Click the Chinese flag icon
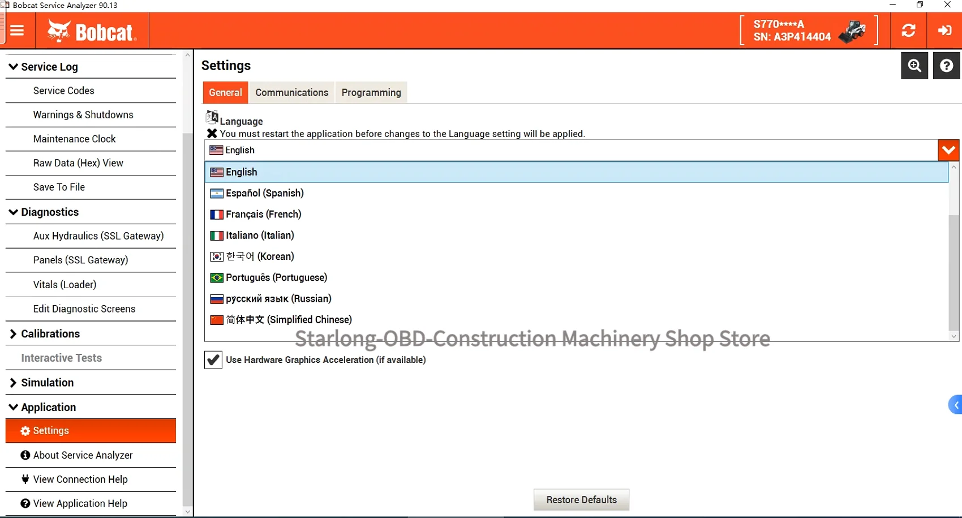 [217, 320]
